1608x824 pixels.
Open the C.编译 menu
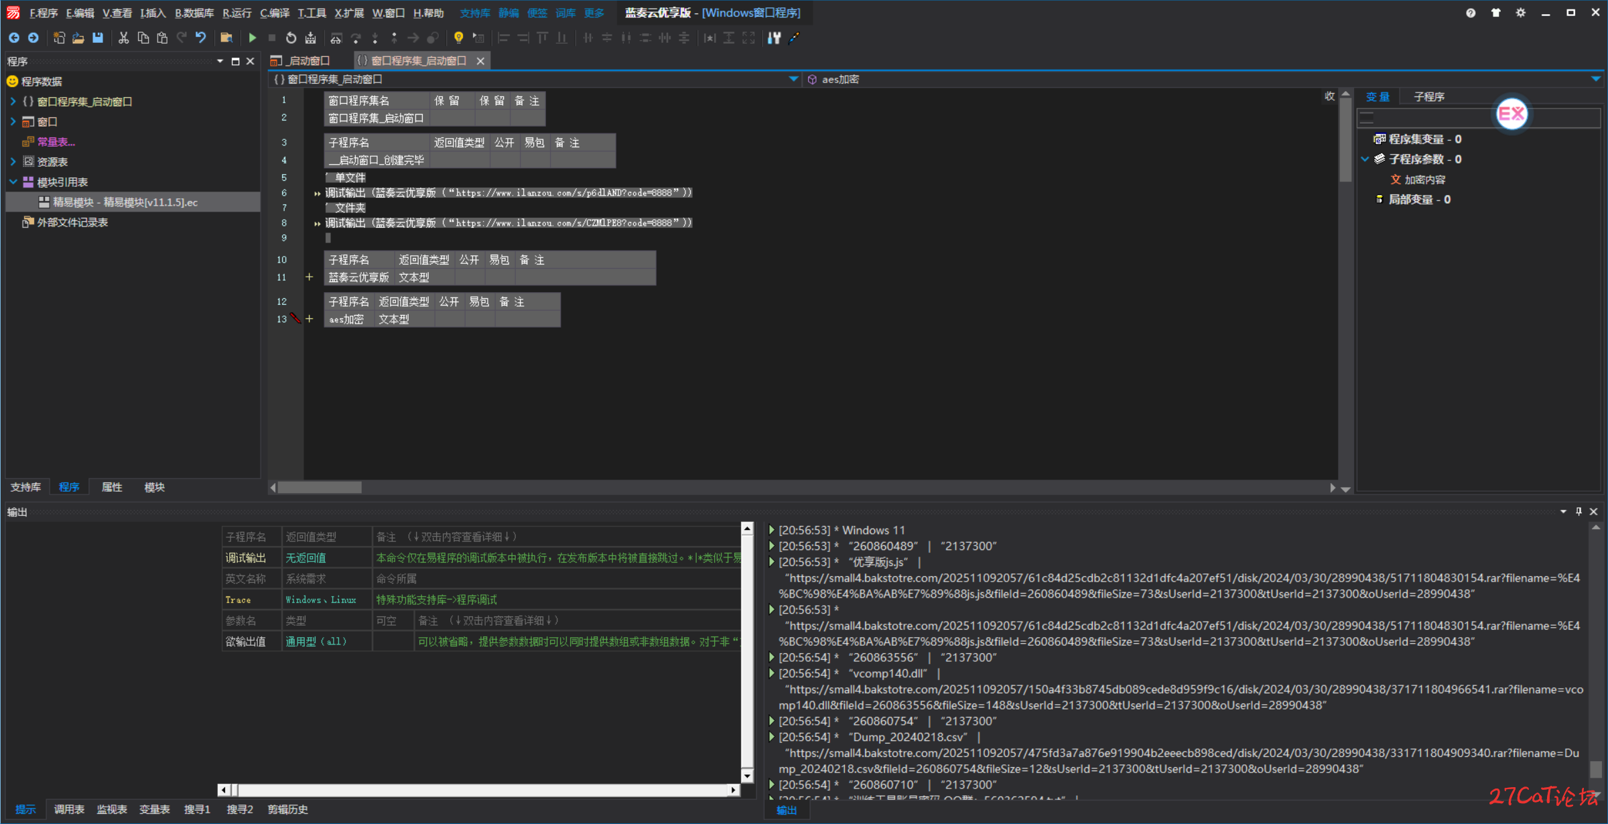coord(274,13)
